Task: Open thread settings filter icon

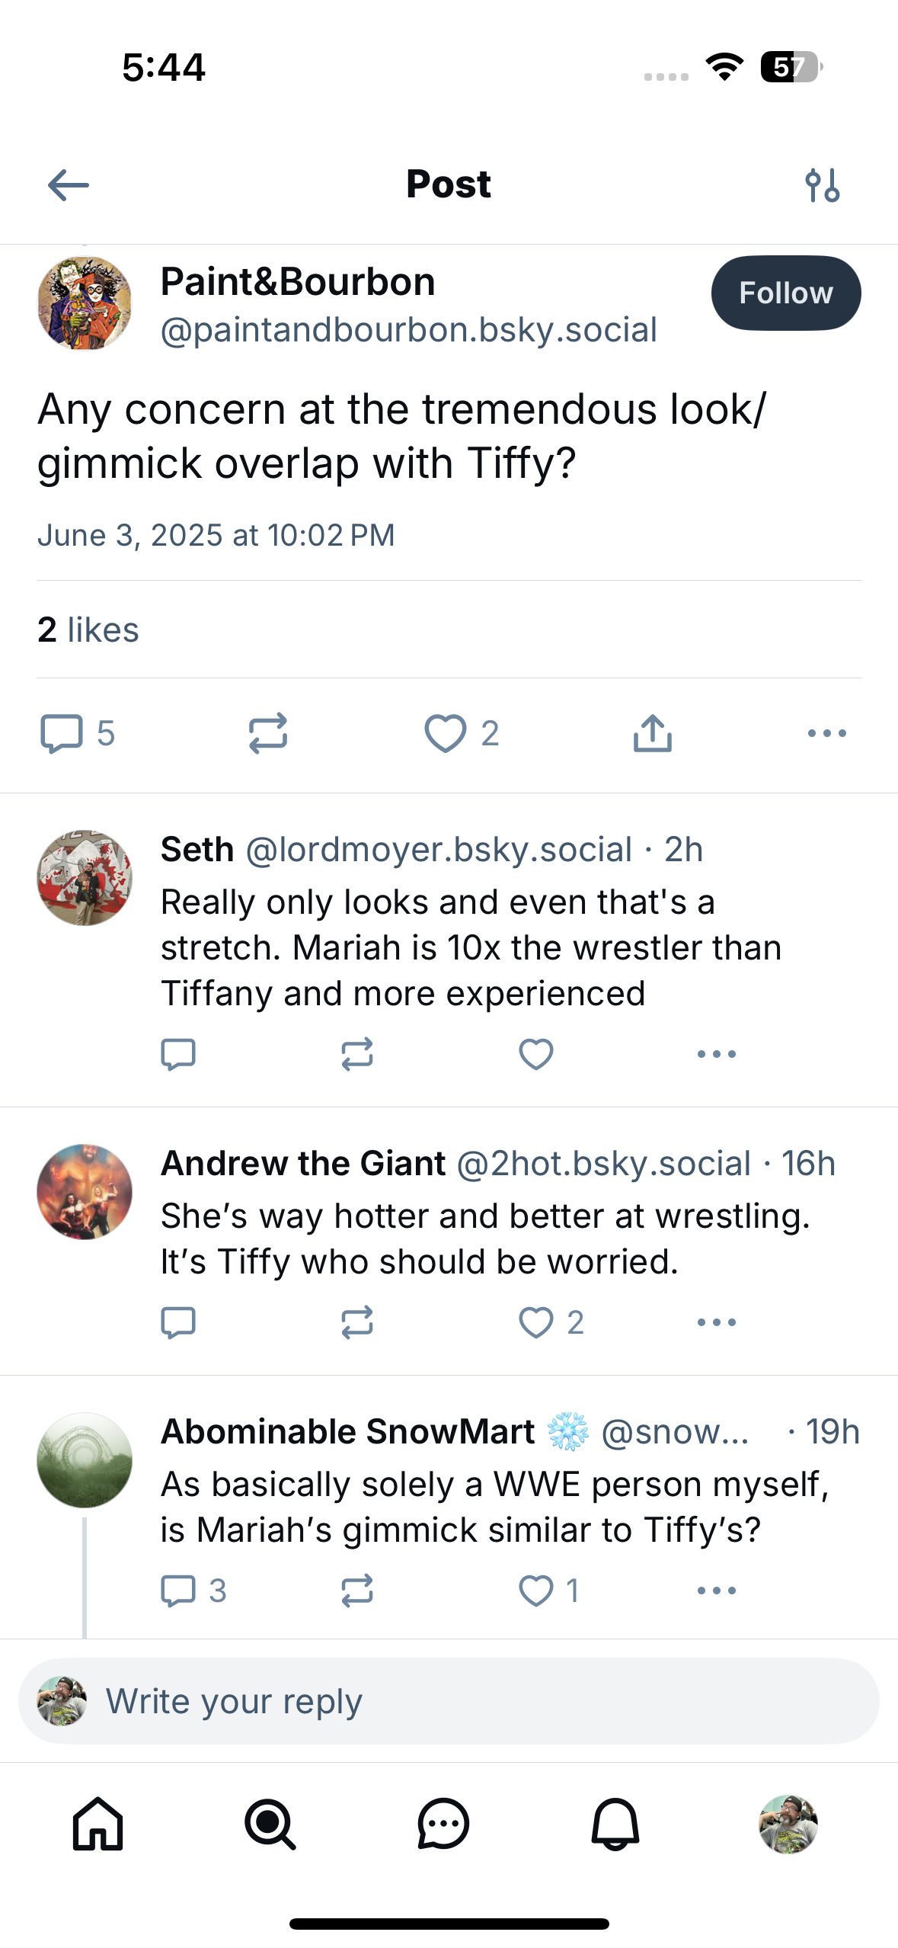Action: (823, 185)
